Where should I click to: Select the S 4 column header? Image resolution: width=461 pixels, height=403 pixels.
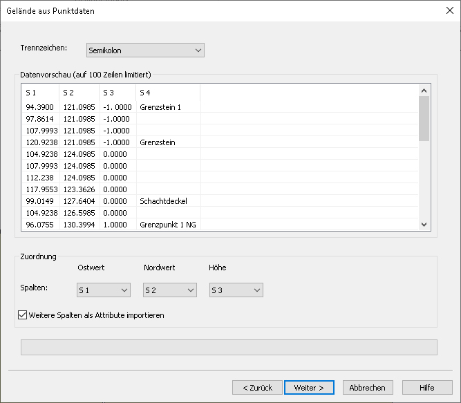[168, 93]
